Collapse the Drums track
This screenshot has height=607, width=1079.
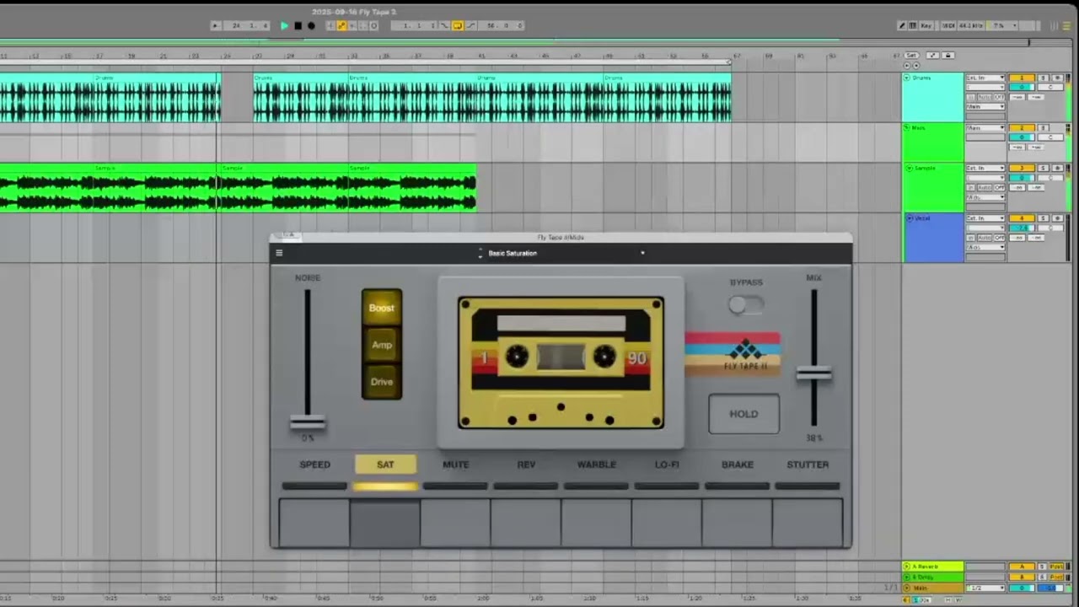tap(907, 78)
